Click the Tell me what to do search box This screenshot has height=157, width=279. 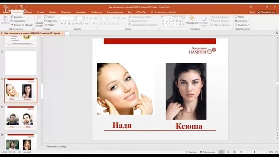click(163, 12)
